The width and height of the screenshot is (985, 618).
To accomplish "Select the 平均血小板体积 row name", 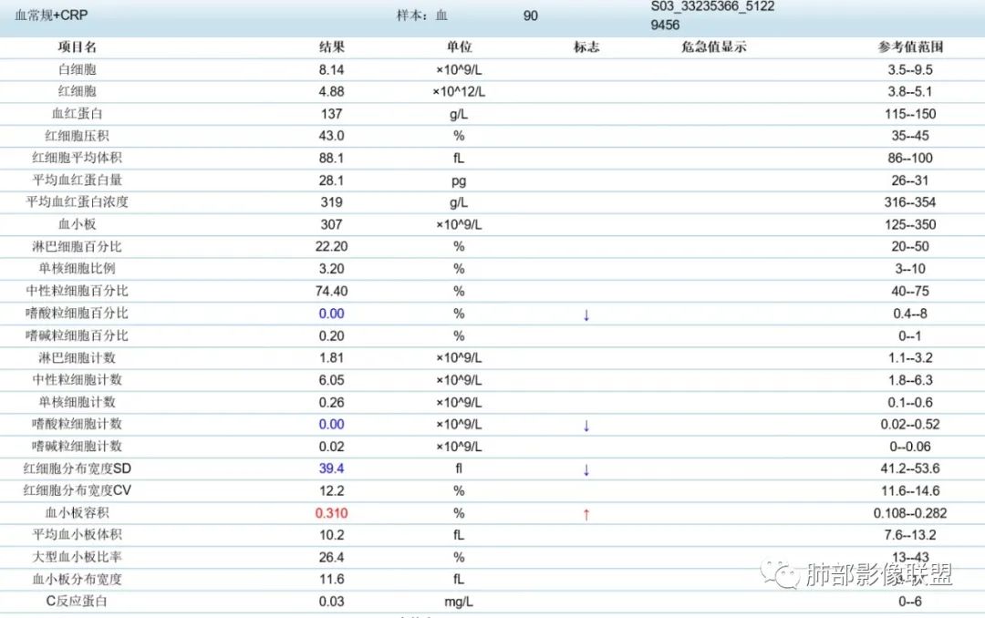I will pyautogui.click(x=78, y=535).
